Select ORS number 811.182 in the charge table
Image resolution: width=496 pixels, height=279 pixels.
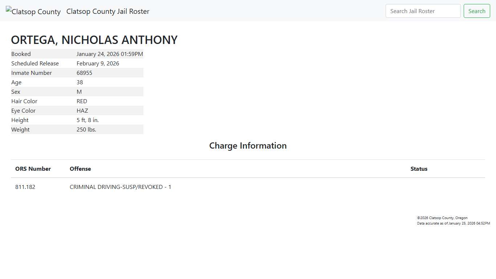[25, 187]
